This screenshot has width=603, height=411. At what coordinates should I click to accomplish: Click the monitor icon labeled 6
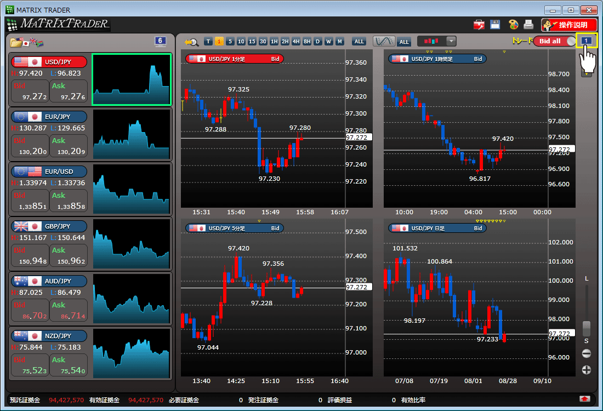tap(161, 41)
